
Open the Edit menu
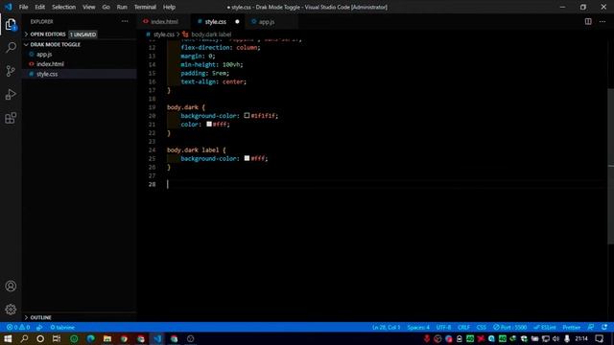40,7
